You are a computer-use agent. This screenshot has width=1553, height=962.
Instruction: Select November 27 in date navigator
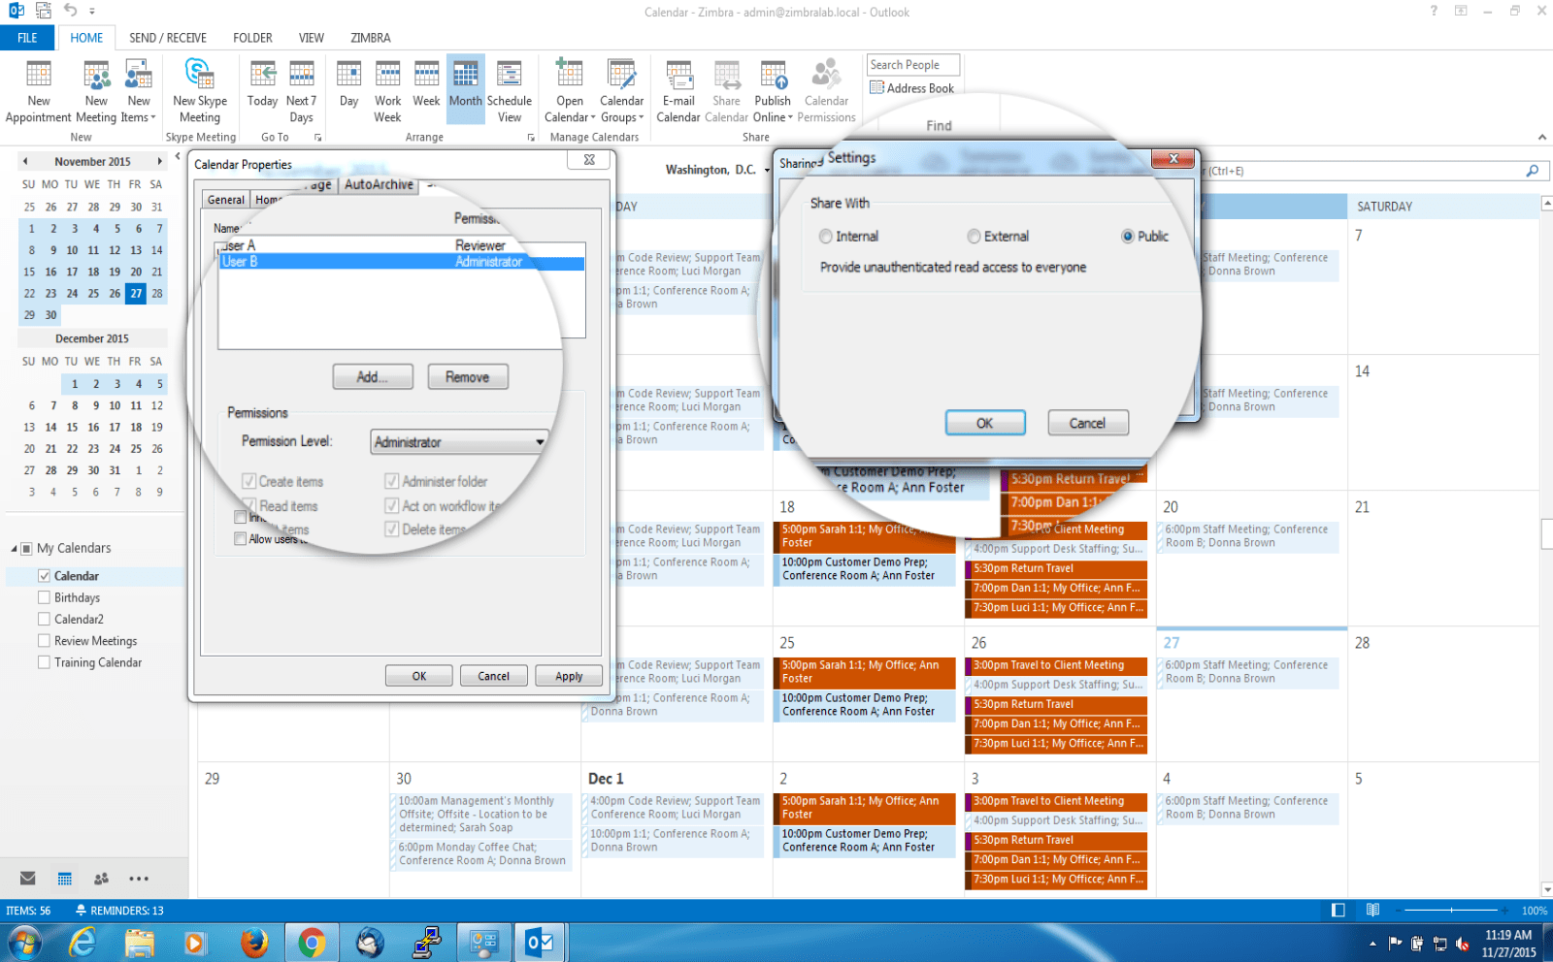(136, 293)
